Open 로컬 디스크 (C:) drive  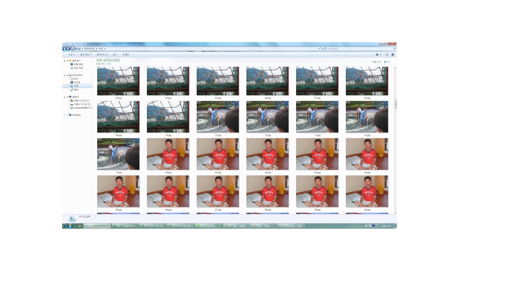[x=81, y=101]
